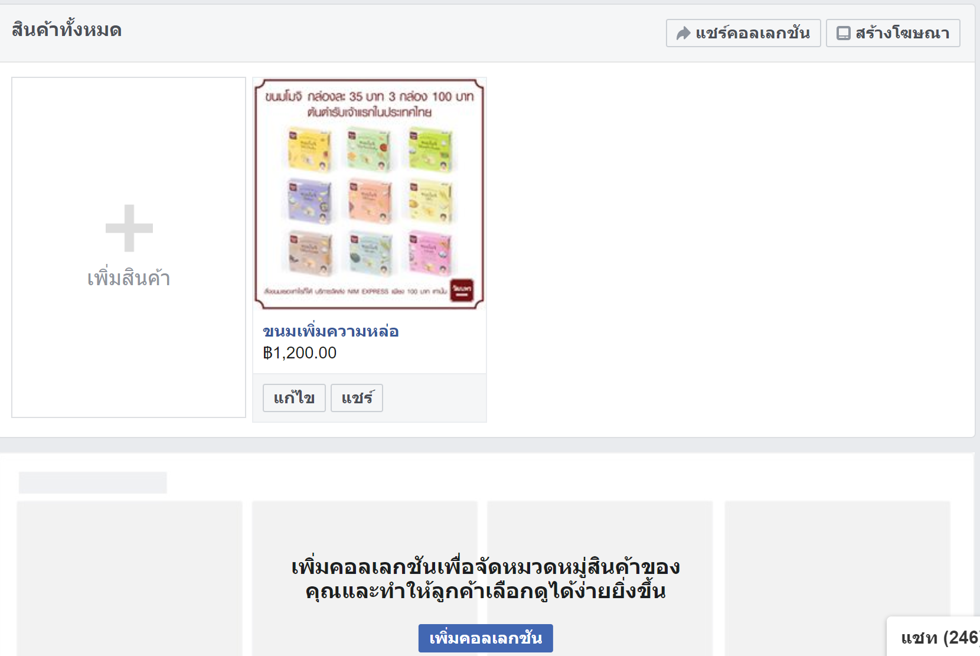Add a collection with เพิ่มคอลเลกชัน button
980x656 pixels.
(x=485, y=638)
